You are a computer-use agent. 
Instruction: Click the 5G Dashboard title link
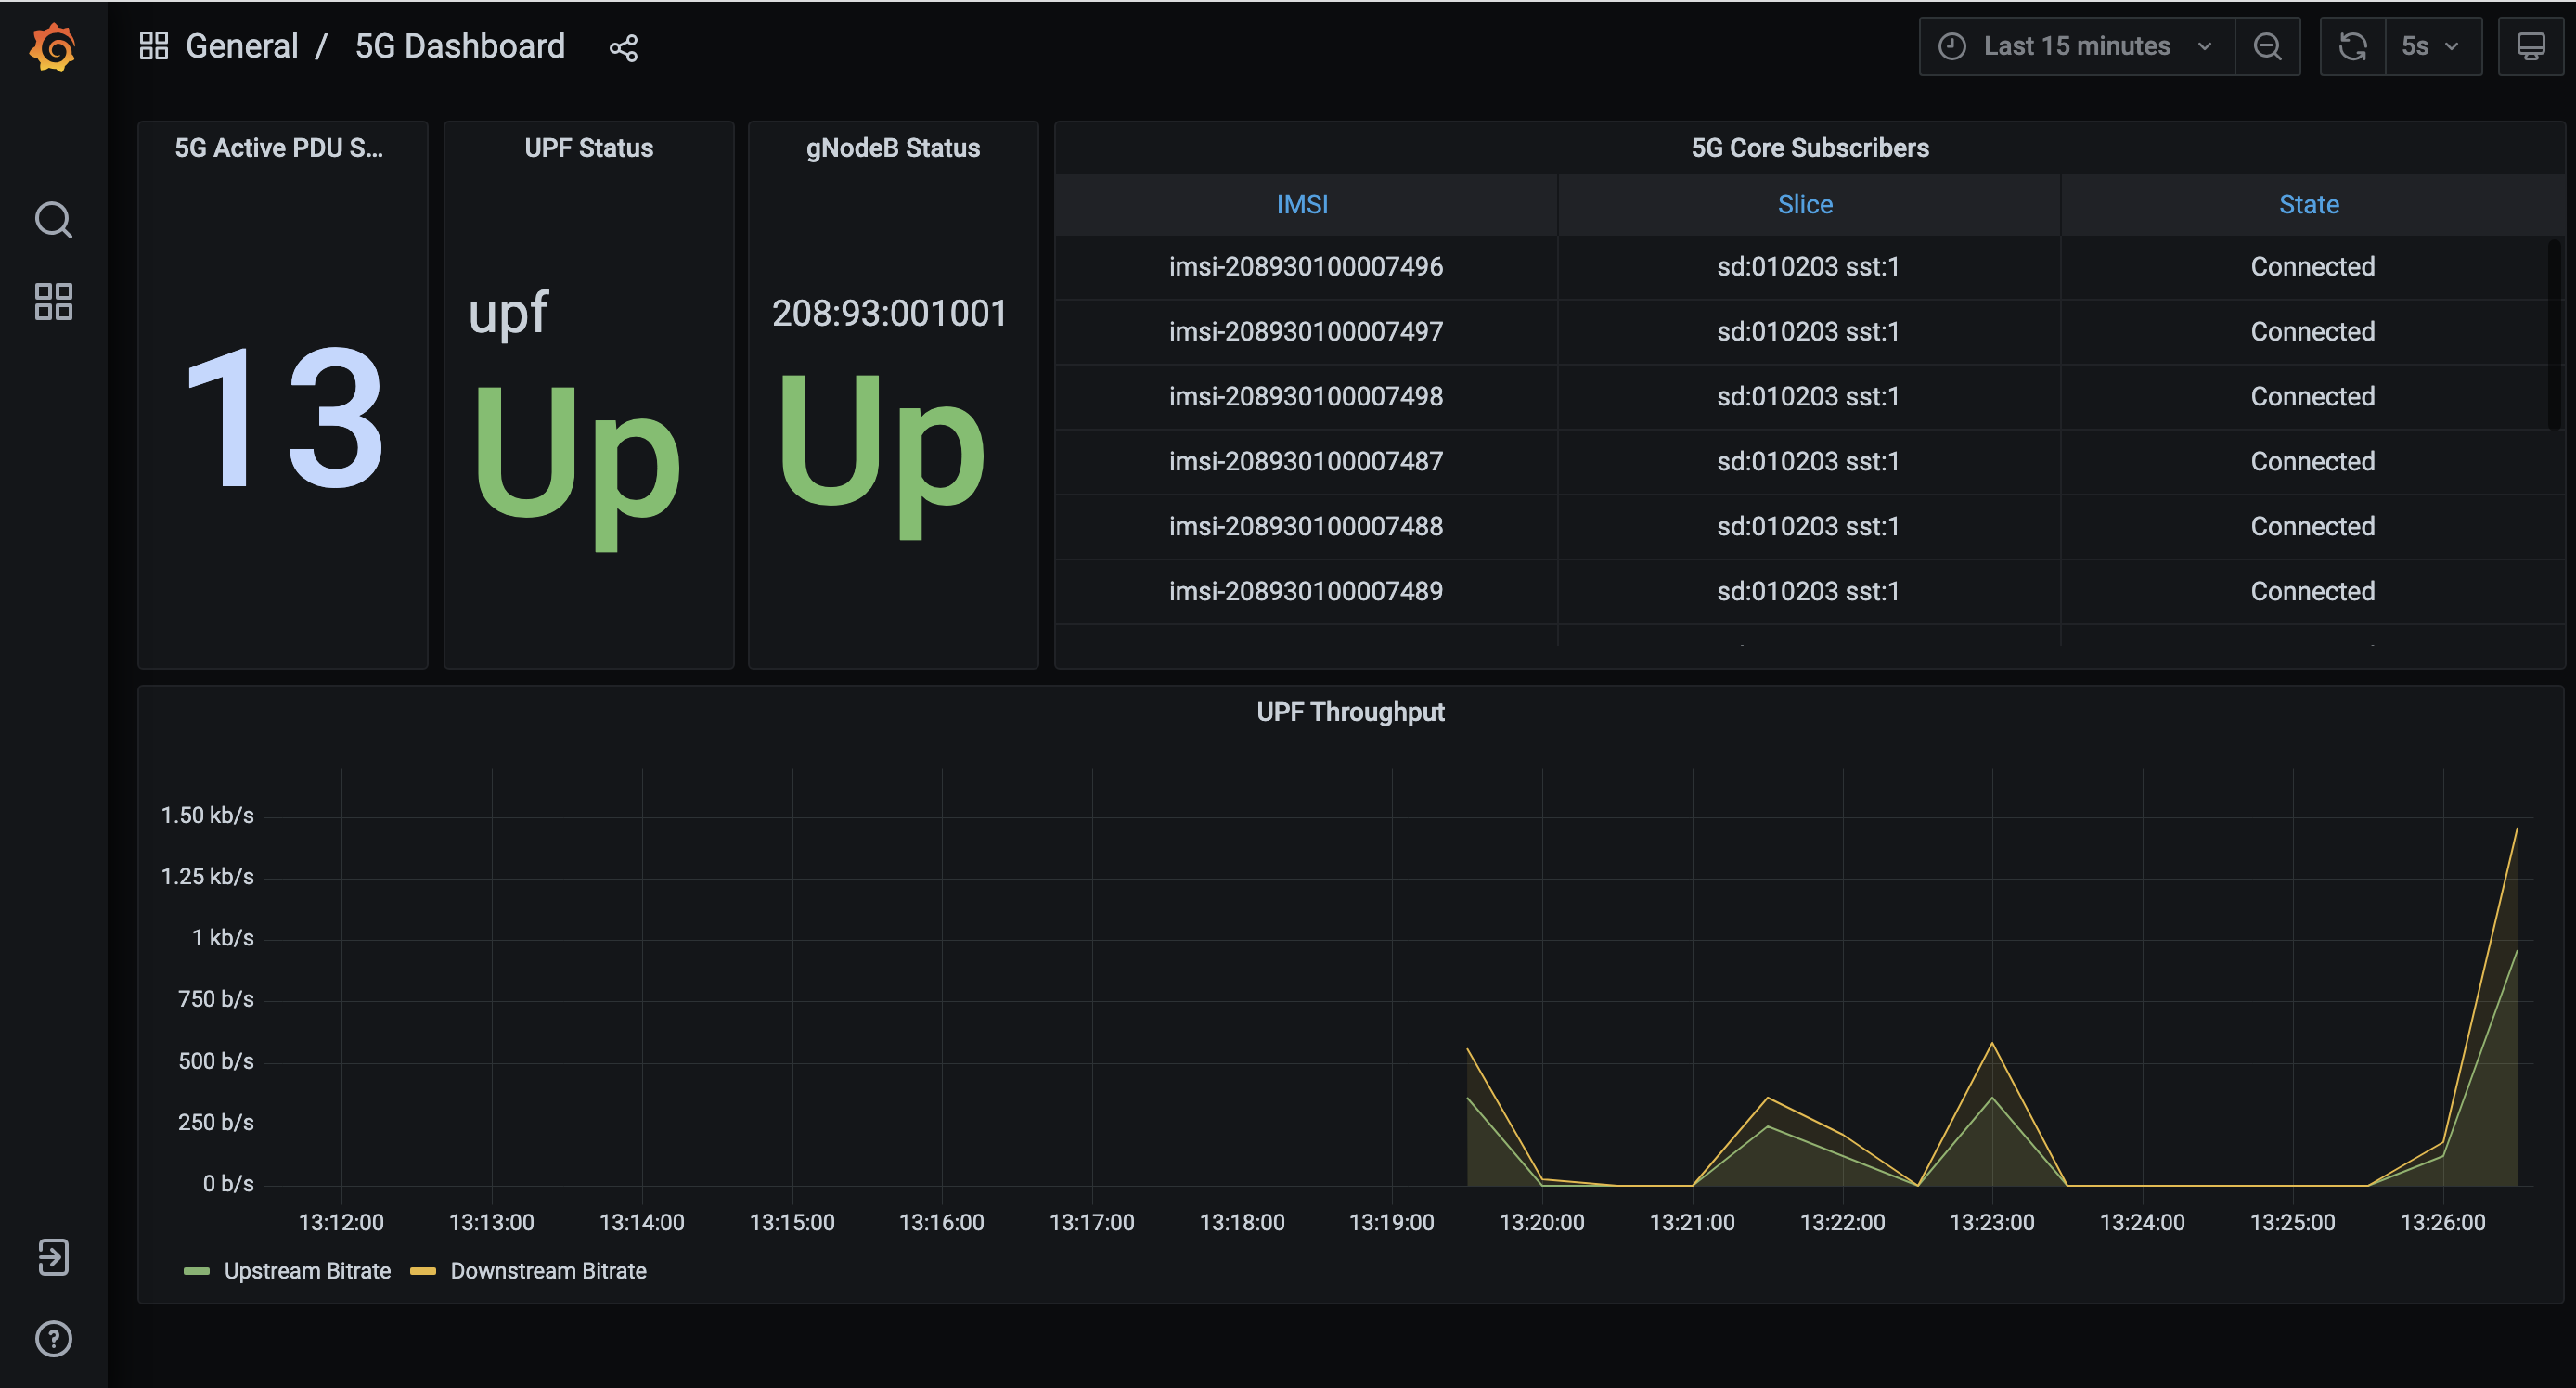point(459,46)
